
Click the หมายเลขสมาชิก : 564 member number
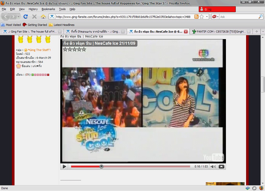point(30,62)
